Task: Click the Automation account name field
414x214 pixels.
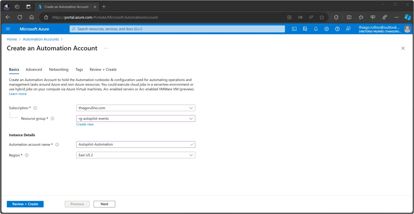Action: 136,144
